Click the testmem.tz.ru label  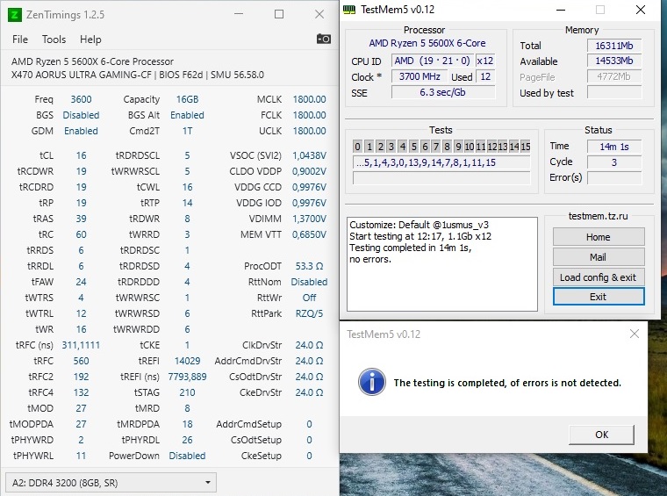tap(598, 216)
